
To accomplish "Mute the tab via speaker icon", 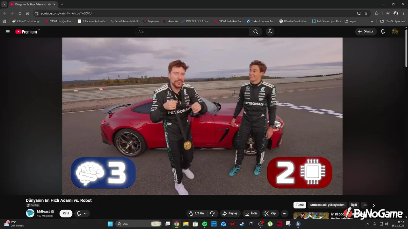I will [x=49, y=4].
